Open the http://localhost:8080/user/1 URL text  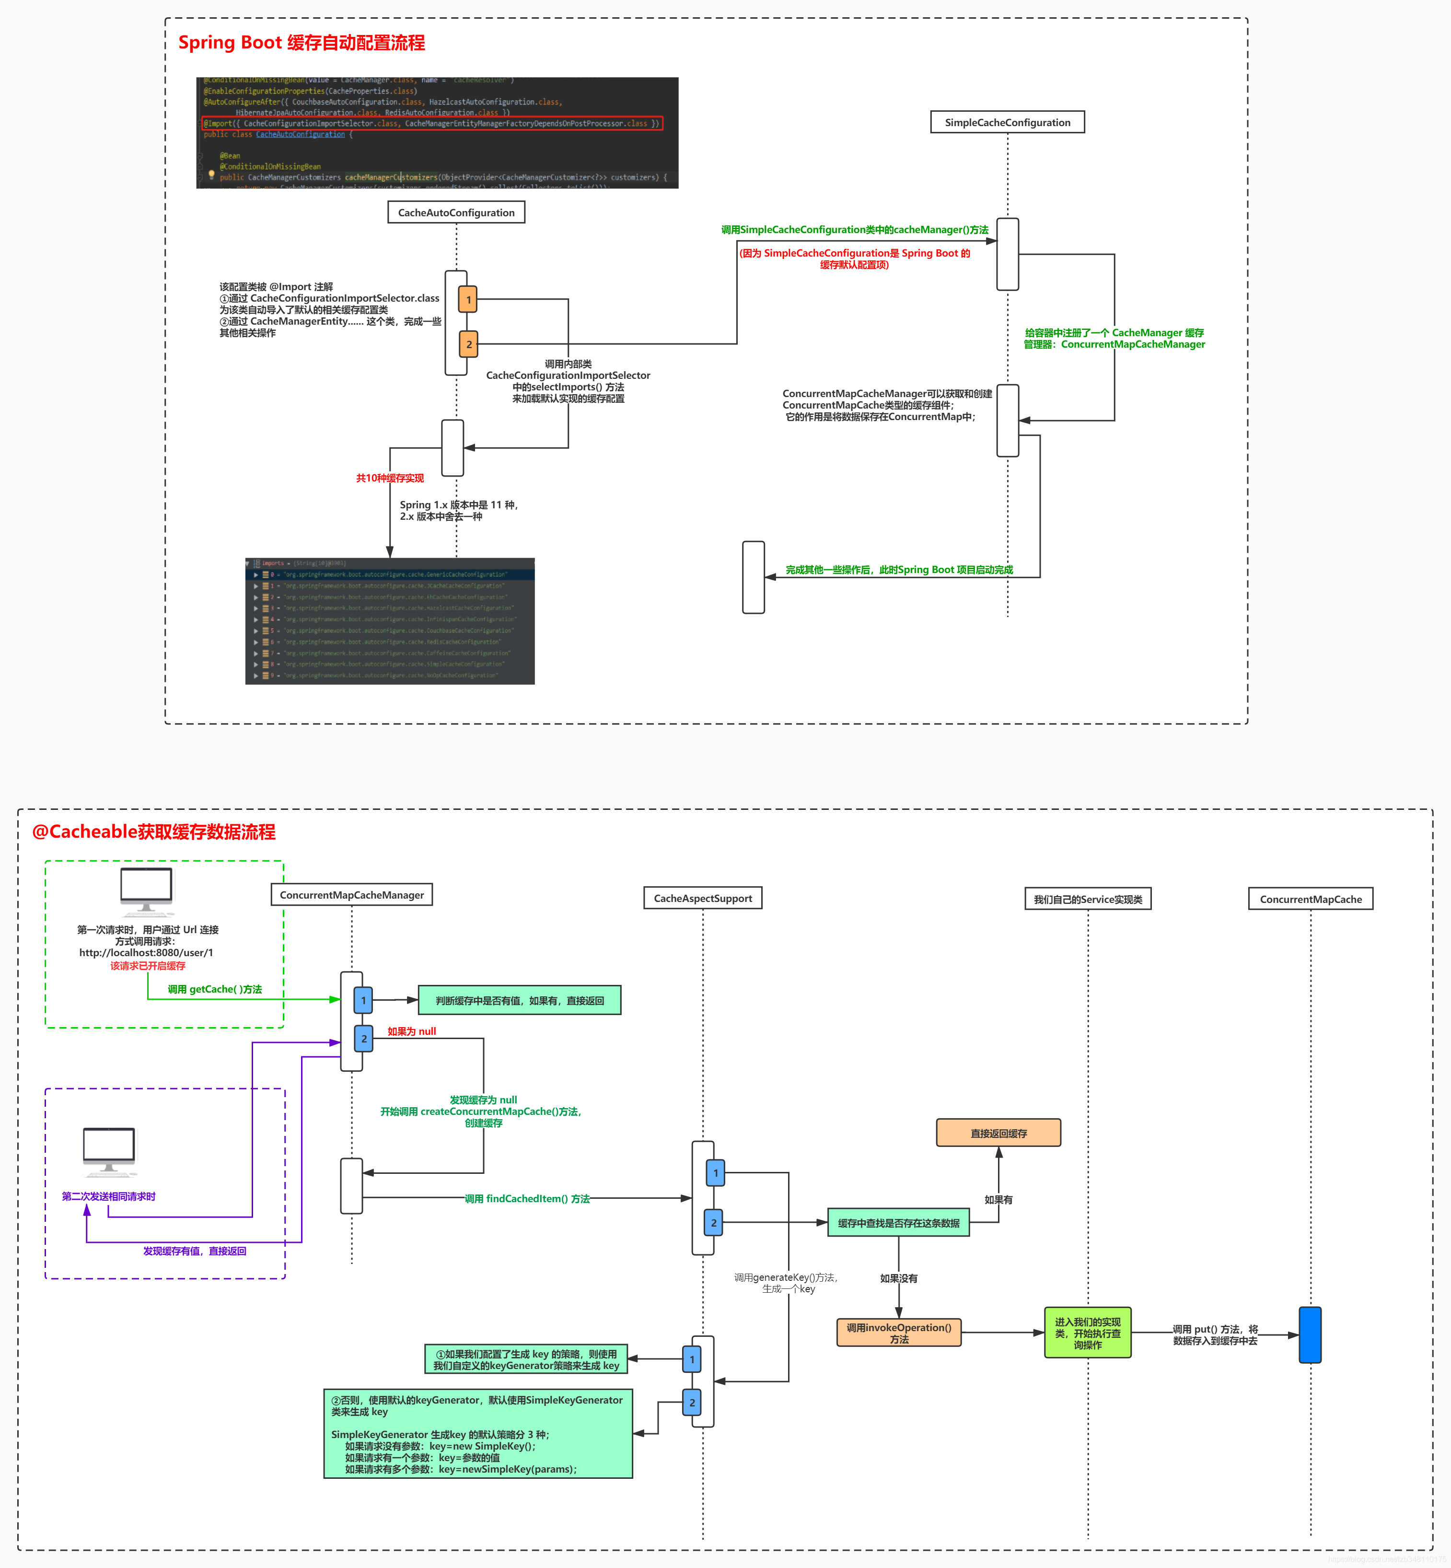[146, 952]
